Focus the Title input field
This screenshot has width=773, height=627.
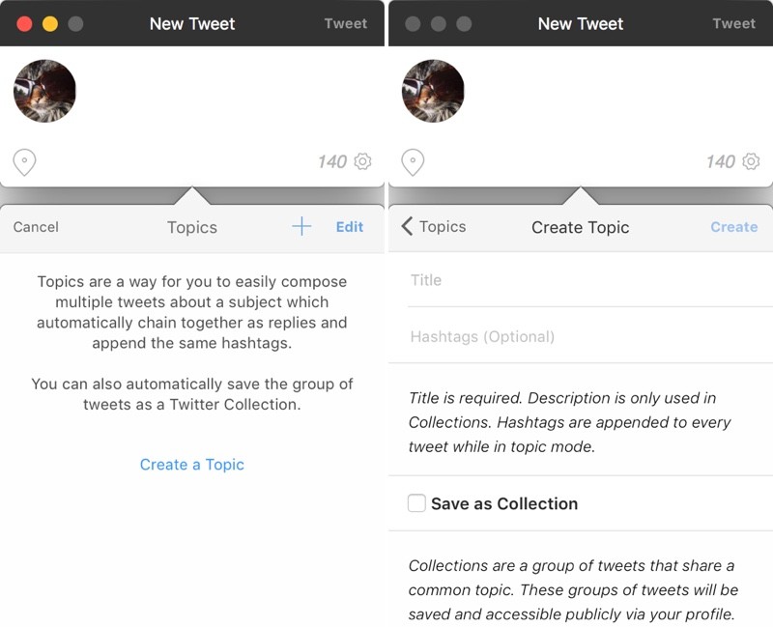coord(580,280)
